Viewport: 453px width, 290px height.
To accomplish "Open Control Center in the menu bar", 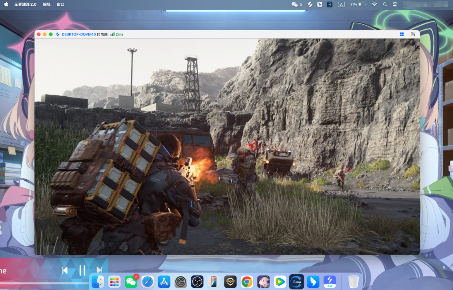I will coord(395,4).
